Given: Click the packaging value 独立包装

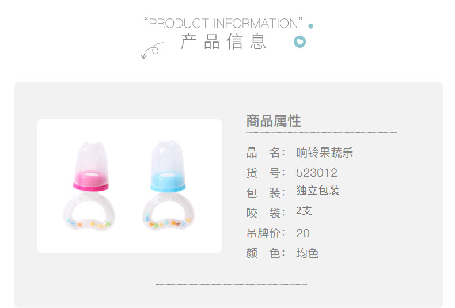Looking at the screenshot, I should tap(318, 191).
